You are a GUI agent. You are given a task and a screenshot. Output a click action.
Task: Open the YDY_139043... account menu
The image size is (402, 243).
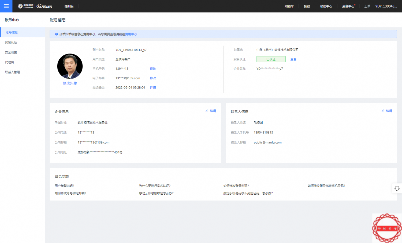[x=386, y=6]
